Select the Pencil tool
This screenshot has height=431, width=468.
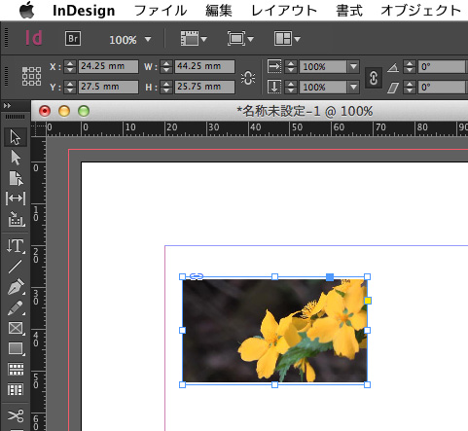point(16,307)
